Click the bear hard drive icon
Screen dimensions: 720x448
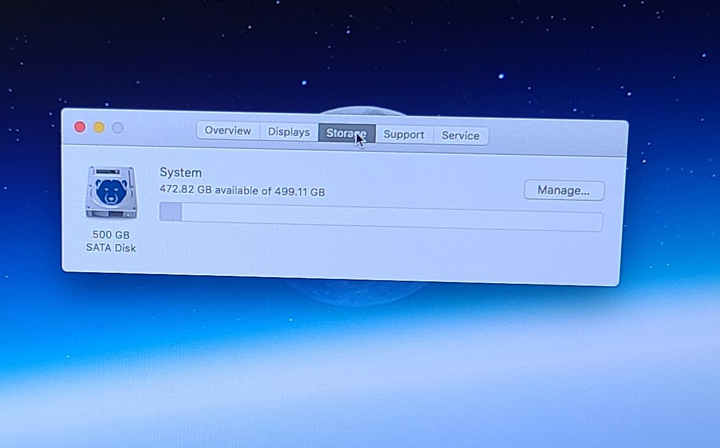(111, 193)
